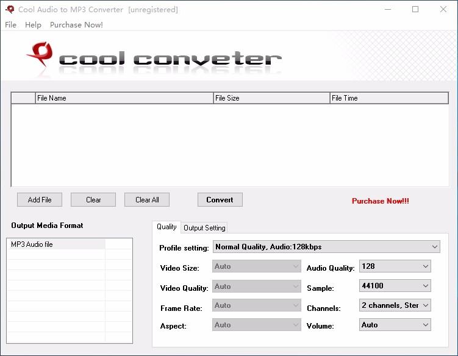This screenshot has width=458, height=356.
Task: Click the Add File button
Action: tap(40, 200)
